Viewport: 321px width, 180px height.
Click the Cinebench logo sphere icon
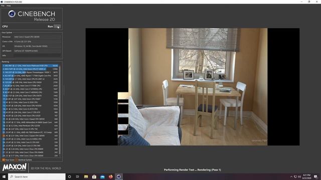pyautogui.click(x=12, y=14)
